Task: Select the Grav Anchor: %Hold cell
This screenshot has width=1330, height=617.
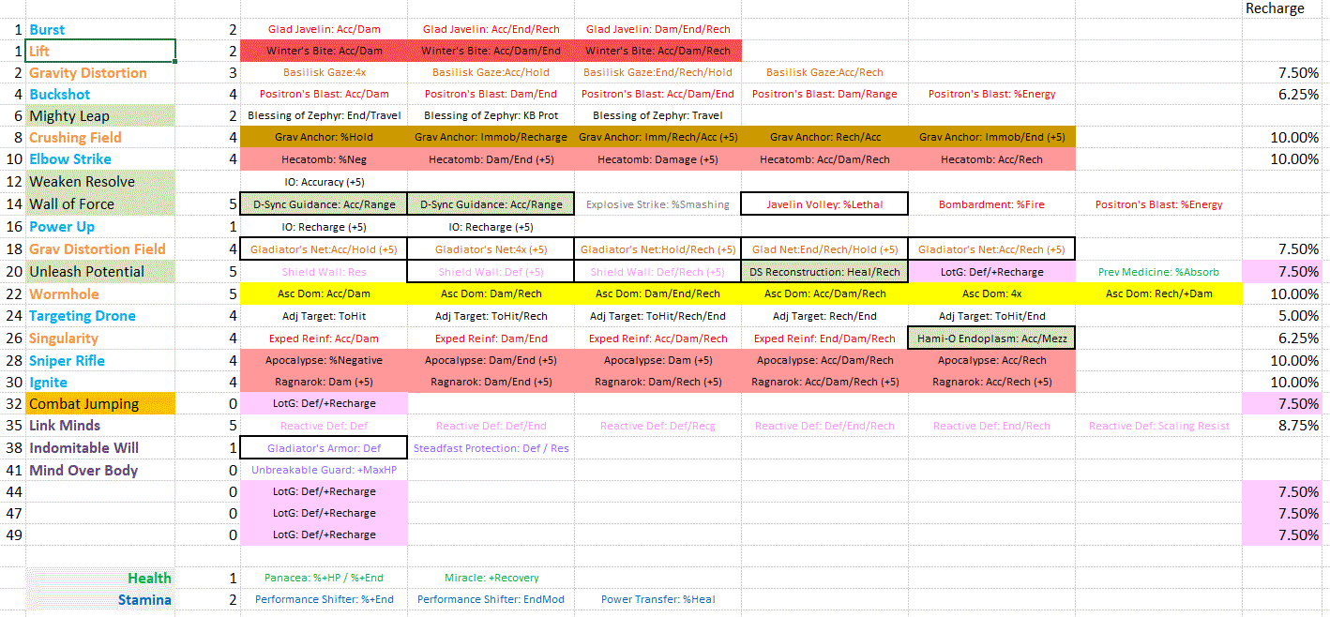Action: (324, 137)
